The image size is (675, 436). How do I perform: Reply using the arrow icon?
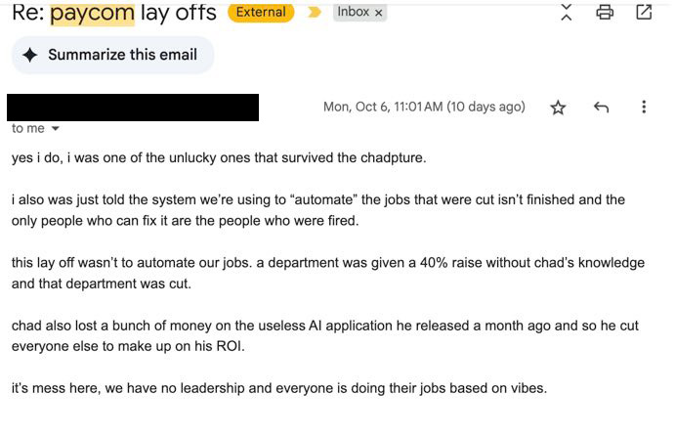click(601, 108)
